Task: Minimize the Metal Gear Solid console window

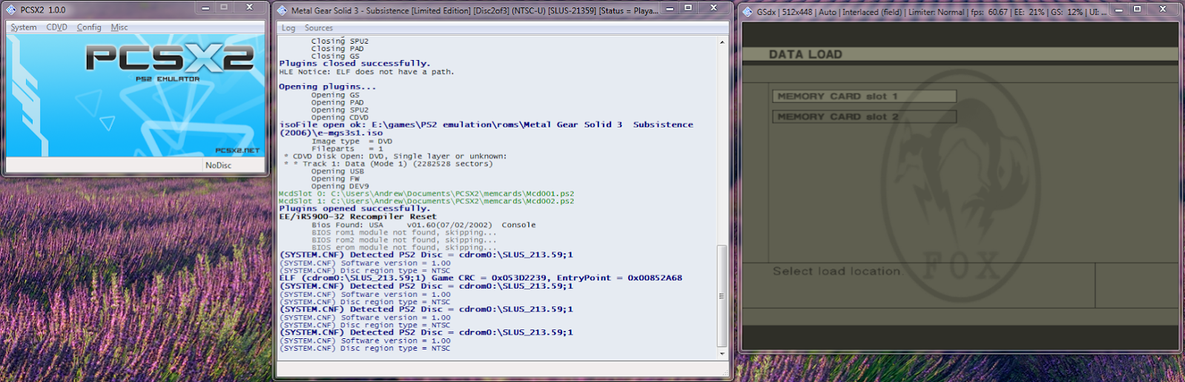Action: [x=670, y=8]
